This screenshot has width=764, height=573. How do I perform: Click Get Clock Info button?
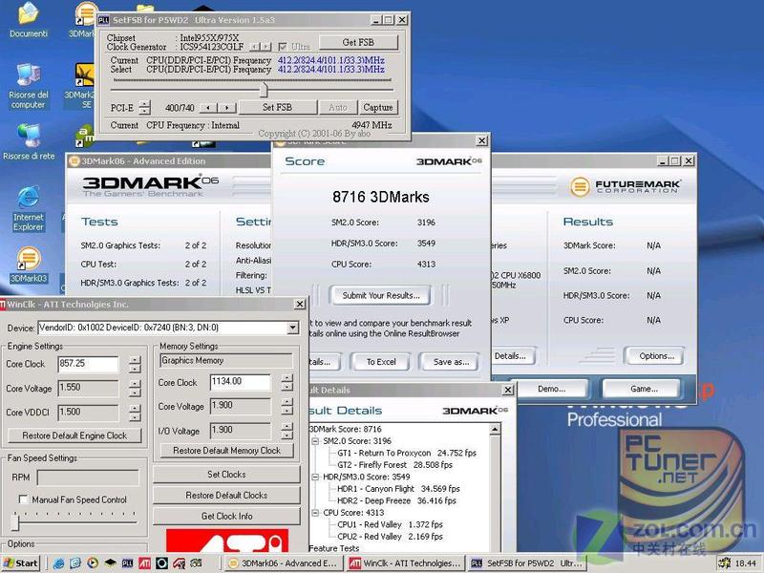pyautogui.click(x=226, y=516)
